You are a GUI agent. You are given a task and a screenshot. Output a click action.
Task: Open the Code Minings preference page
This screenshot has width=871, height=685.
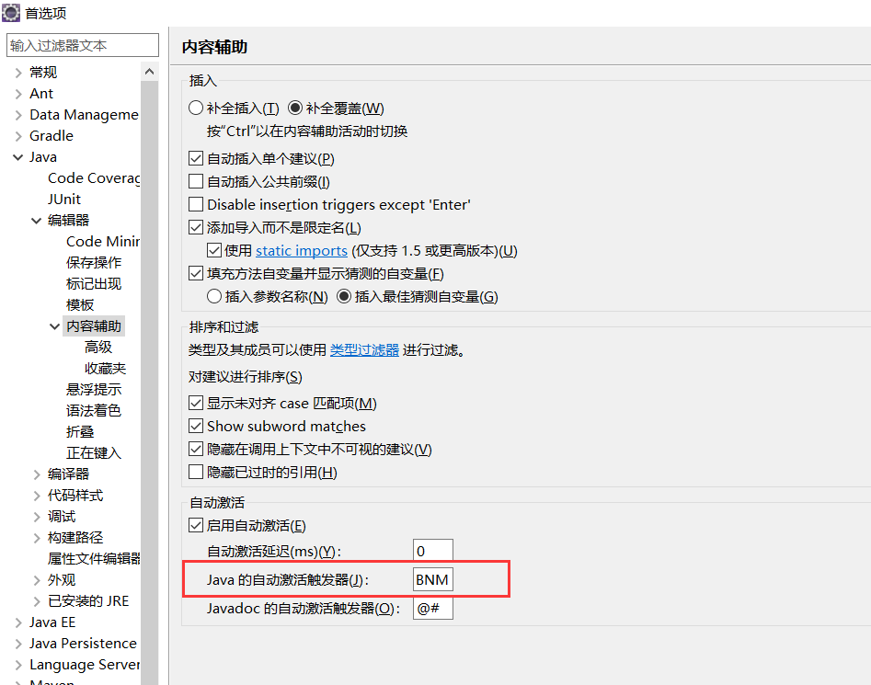coord(103,242)
